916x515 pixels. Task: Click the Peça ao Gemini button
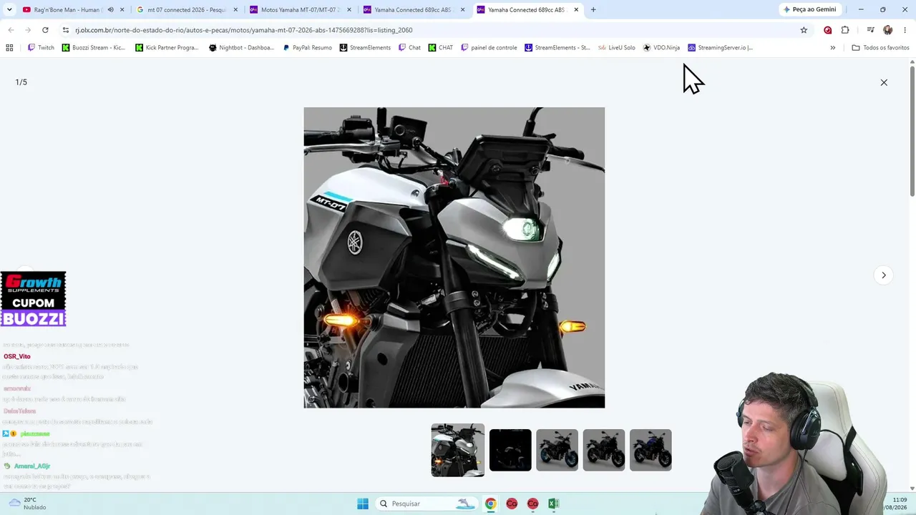click(x=810, y=10)
